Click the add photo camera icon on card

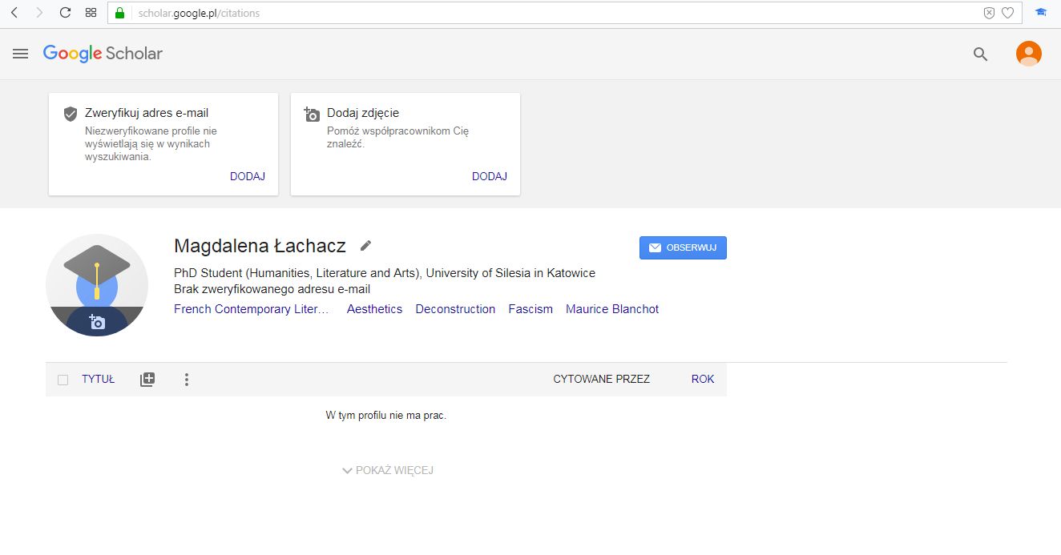click(312, 114)
